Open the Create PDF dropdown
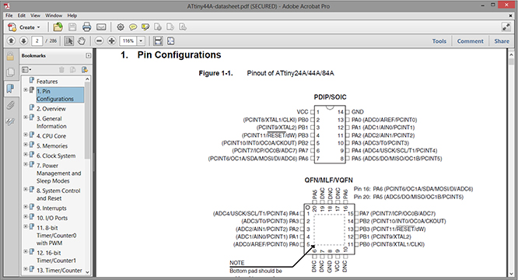This screenshot has width=518, height=280. point(24,27)
